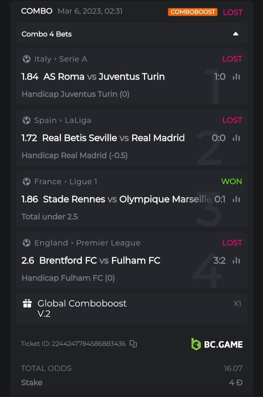Click the Ticket ID number text
This screenshot has height=397, width=263.
88,344
